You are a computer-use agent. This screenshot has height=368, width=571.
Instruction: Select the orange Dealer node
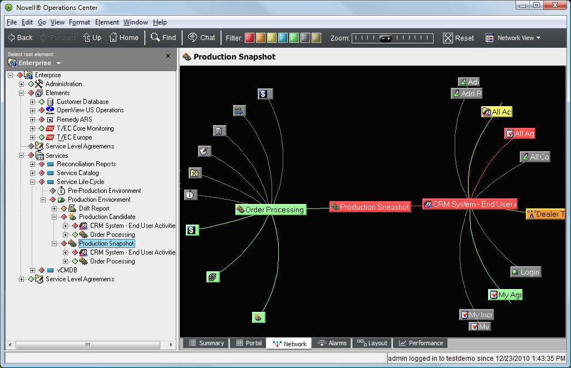[x=545, y=214]
